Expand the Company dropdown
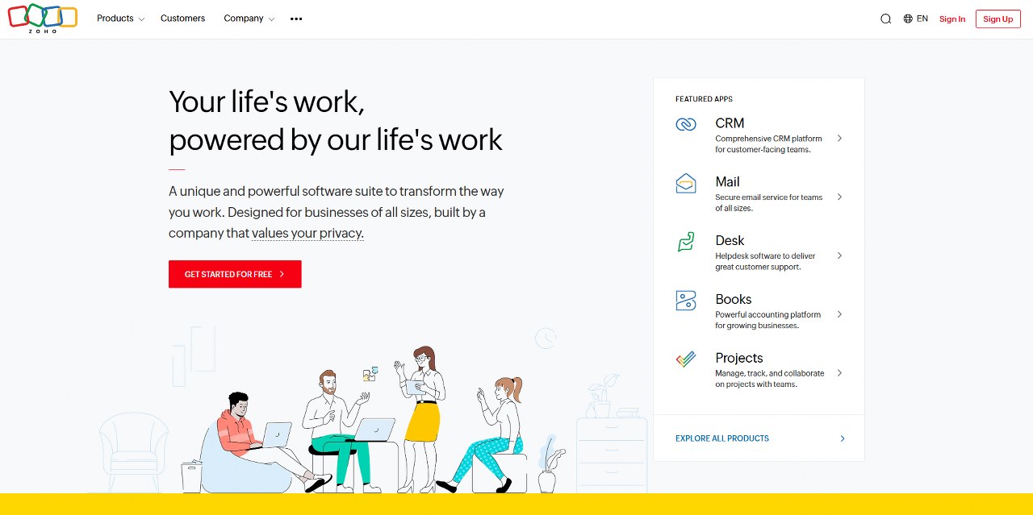Viewport: 1033px width, 515px height. (x=249, y=19)
